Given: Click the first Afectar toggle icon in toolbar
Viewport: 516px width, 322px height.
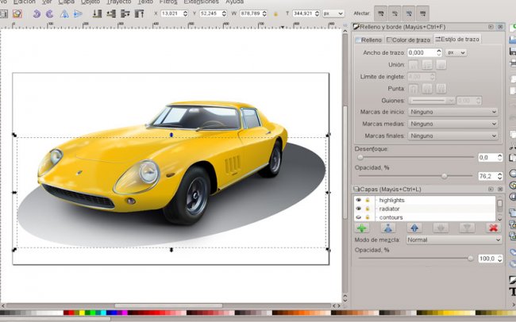Looking at the screenshot, I should coord(381,13).
